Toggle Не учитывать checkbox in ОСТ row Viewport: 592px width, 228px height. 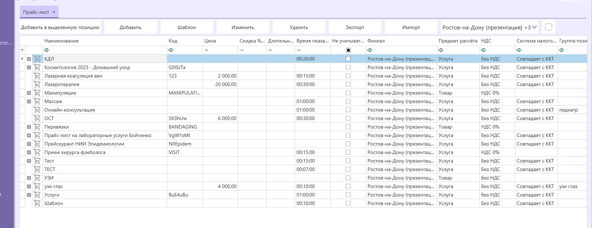pos(348,118)
